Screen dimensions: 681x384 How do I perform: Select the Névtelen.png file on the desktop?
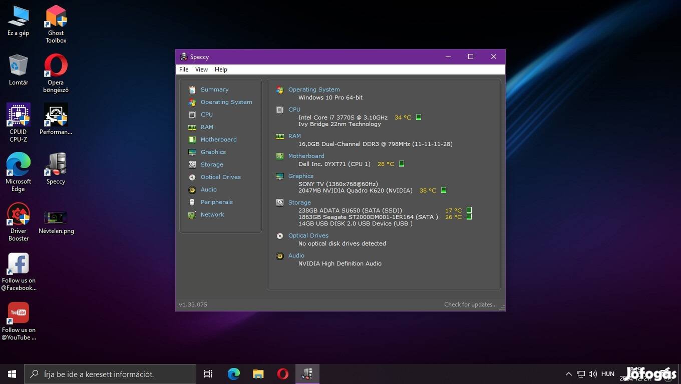click(56, 222)
